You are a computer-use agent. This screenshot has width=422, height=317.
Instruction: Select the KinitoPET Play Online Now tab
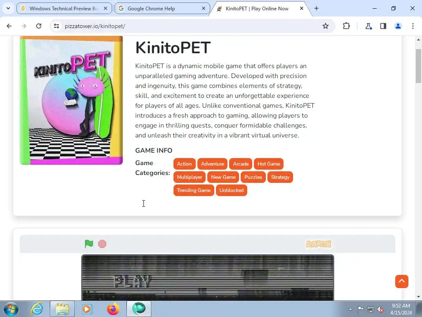pos(257,8)
